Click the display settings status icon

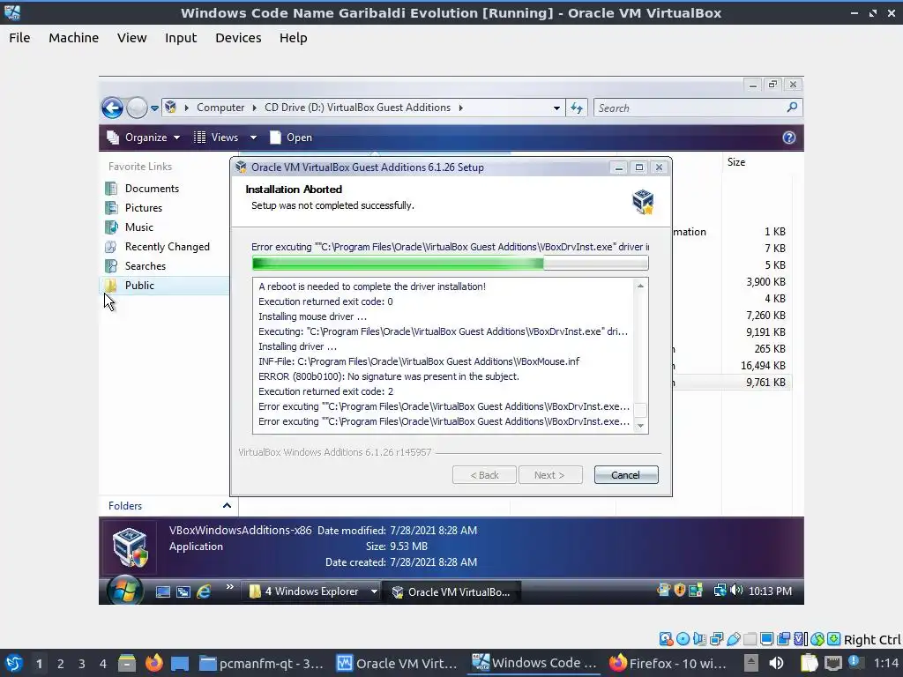(x=766, y=639)
